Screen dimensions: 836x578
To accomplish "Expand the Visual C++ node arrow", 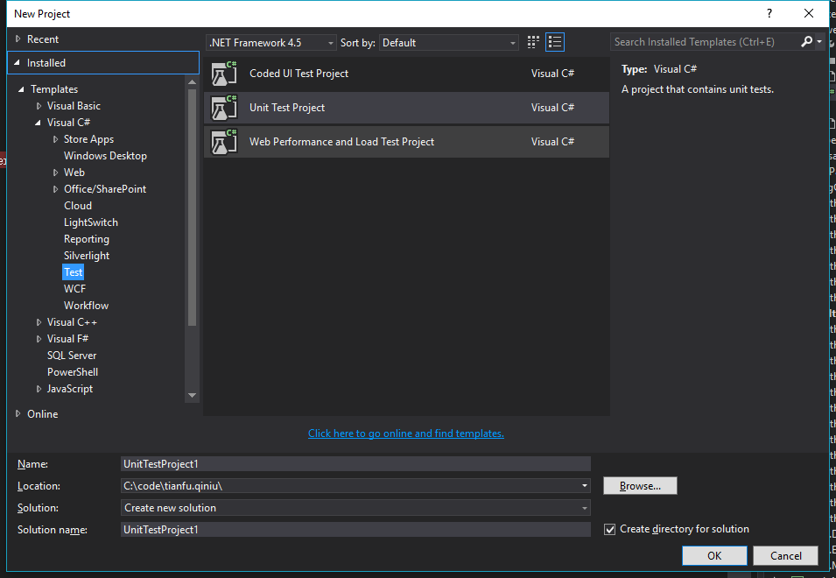I will pos(39,322).
